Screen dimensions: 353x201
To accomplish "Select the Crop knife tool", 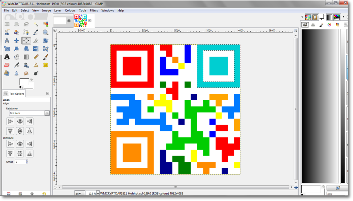I will [36, 41].
